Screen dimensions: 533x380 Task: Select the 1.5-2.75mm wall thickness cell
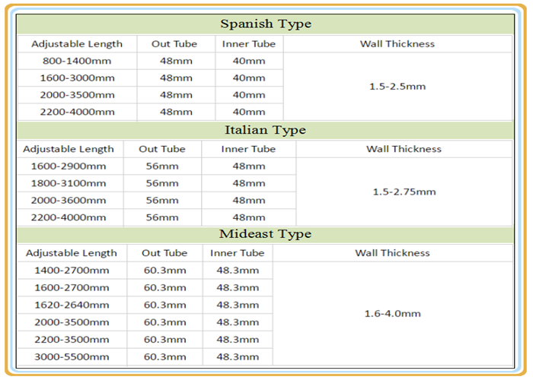[404, 192]
